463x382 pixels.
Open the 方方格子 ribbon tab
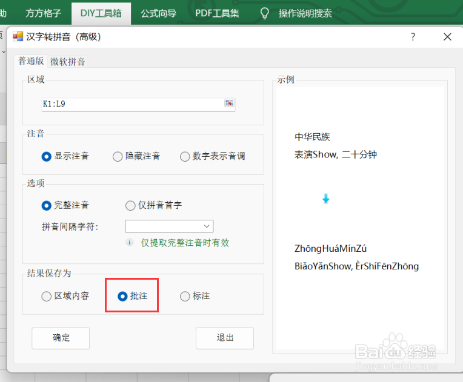(44, 13)
